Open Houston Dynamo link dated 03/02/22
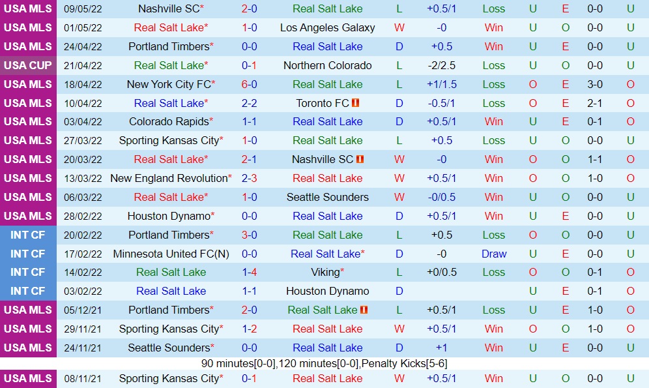Image resolution: width=649 pixels, height=388 pixels. click(327, 291)
